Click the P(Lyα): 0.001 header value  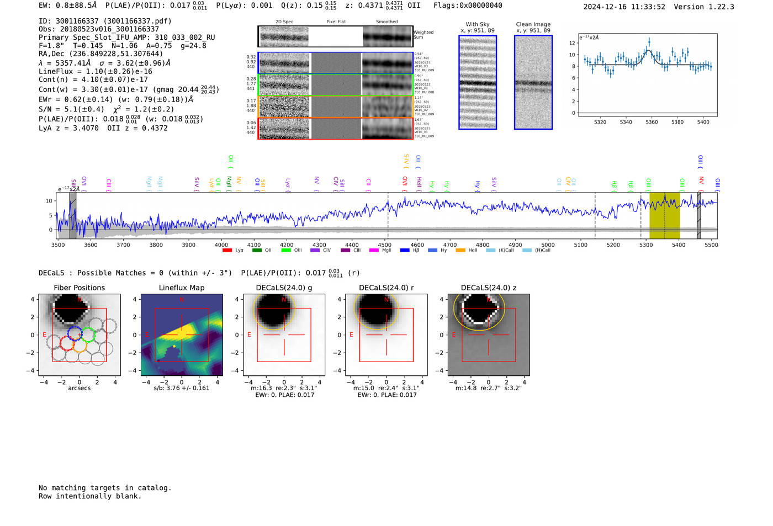point(244,6)
